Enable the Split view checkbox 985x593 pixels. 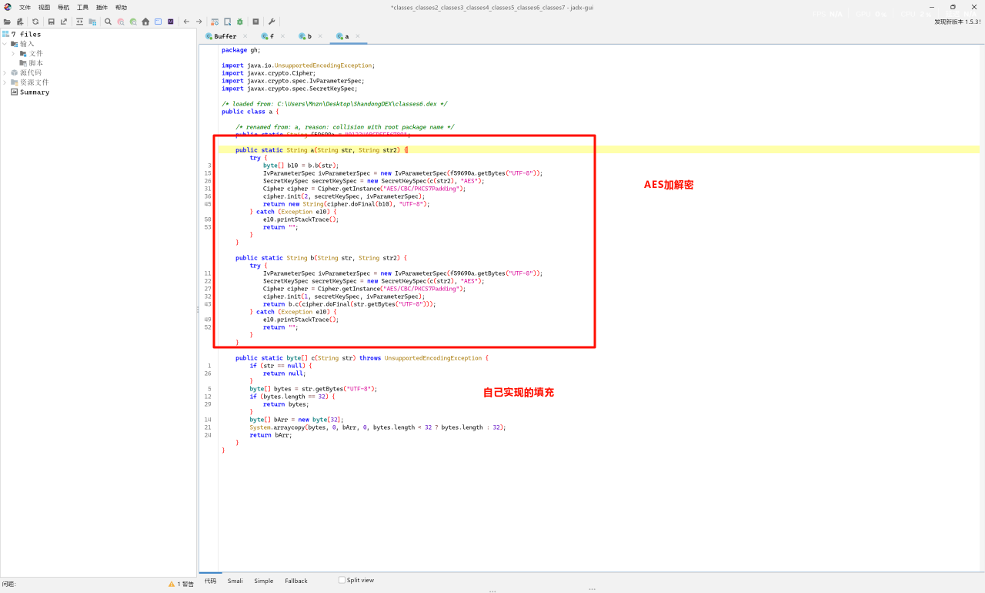[342, 580]
